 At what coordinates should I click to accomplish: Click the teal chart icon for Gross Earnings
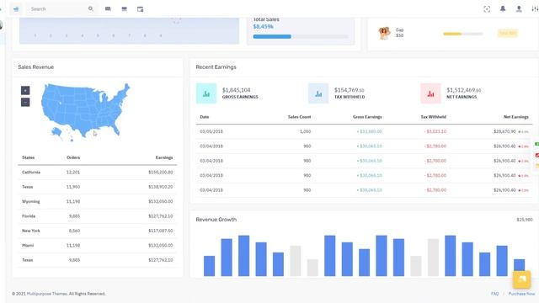[x=206, y=93]
